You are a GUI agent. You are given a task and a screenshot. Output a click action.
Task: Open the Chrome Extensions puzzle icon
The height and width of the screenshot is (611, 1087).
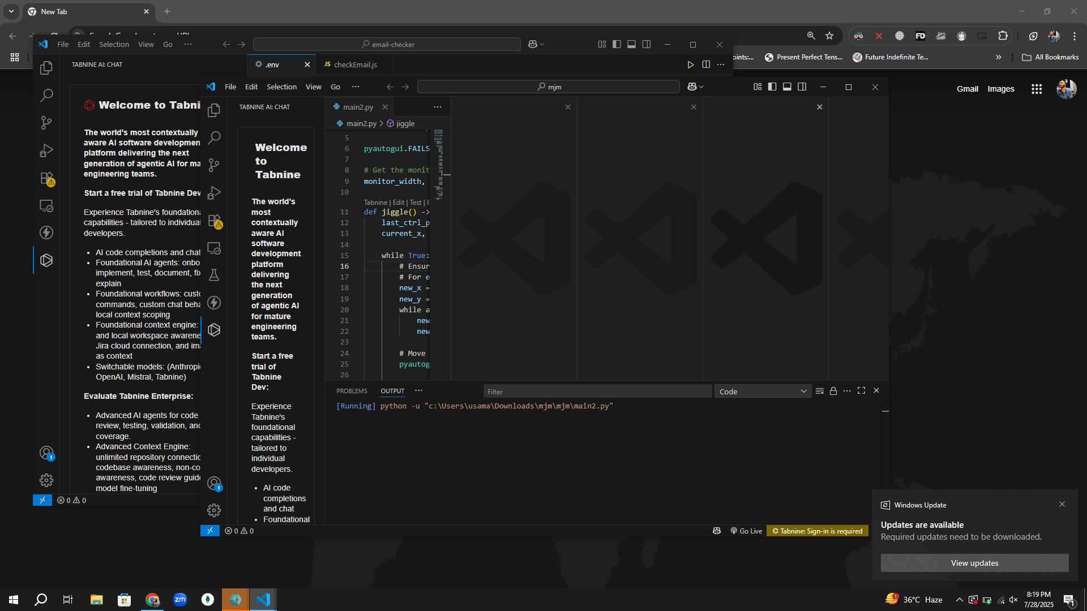(1003, 36)
